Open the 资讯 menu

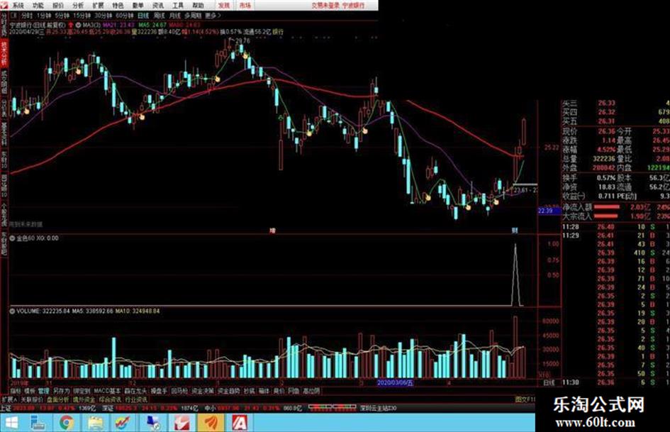[158, 6]
